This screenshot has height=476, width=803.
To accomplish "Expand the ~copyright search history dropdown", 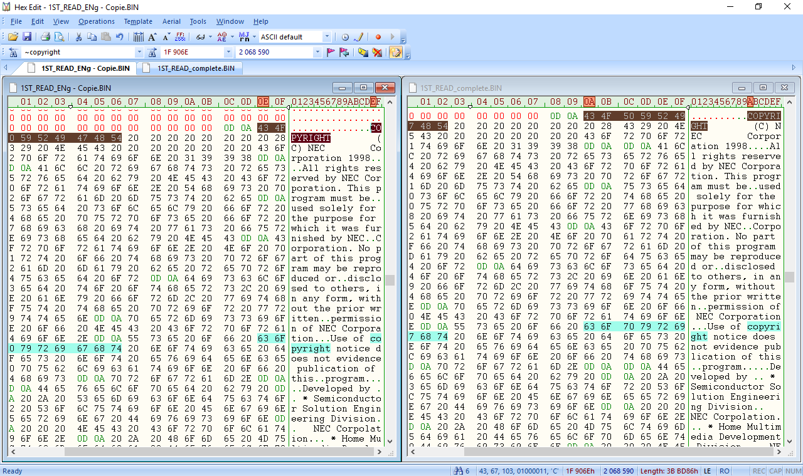I will click(139, 53).
